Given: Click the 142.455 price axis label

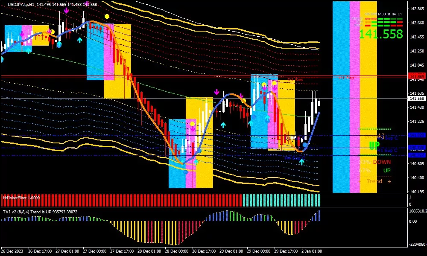Looking at the screenshot, I should (x=417, y=37).
